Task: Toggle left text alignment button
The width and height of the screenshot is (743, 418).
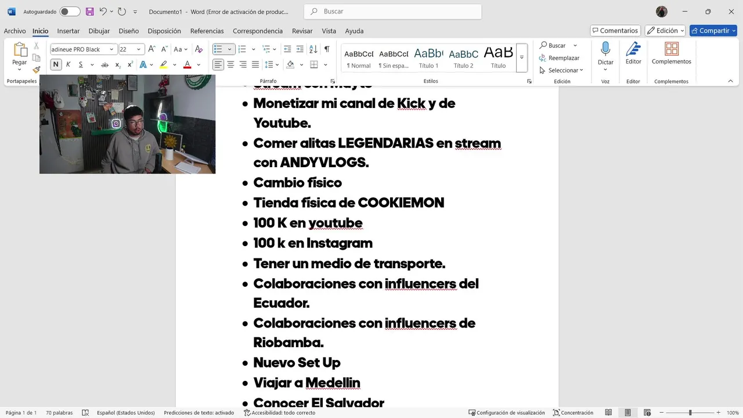Action: 218,64
